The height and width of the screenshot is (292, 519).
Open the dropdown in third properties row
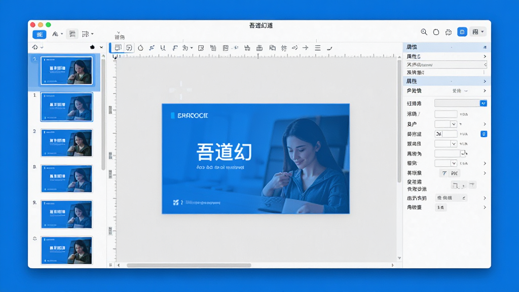click(454, 124)
